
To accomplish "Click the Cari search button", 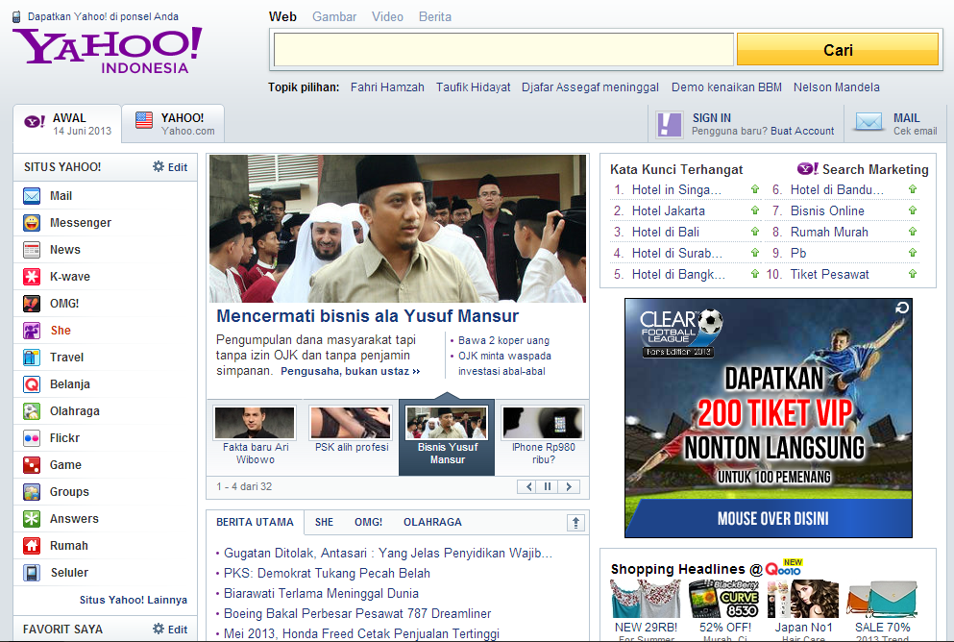I will tap(840, 48).
